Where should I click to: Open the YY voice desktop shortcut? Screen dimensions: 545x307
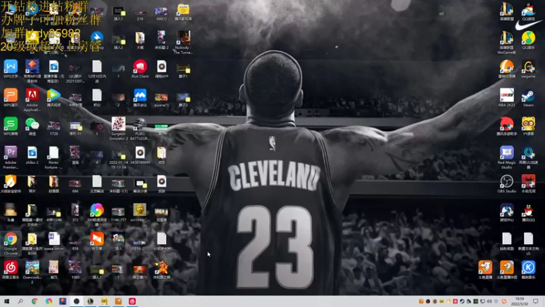(x=528, y=126)
